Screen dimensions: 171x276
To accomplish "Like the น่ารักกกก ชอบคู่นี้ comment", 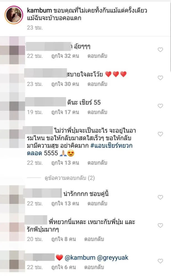I will click(x=160, y=197).
